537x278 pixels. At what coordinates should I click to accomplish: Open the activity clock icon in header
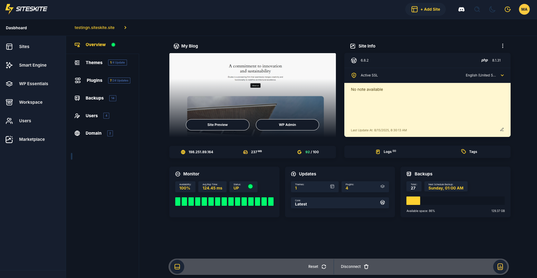pos(508,9)
